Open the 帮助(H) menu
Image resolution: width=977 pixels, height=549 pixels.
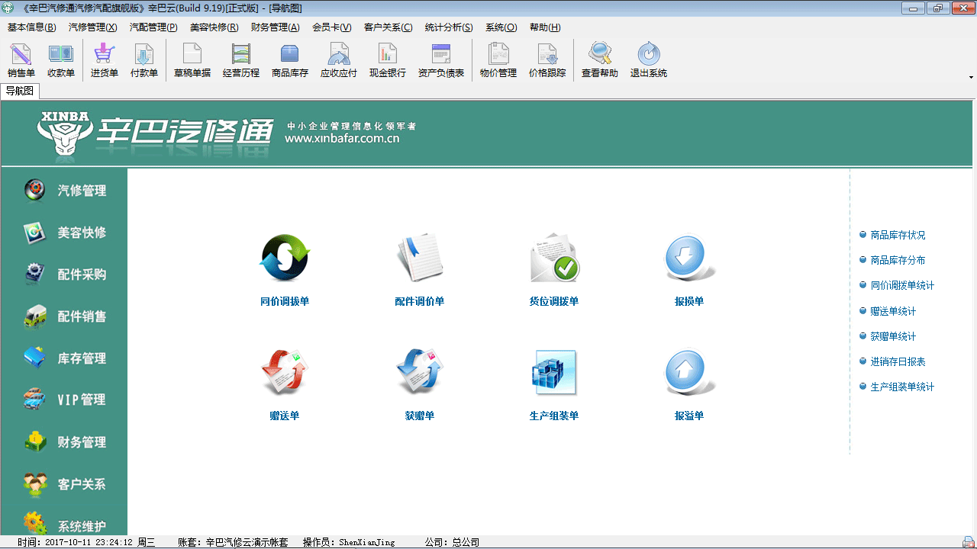pyautogui.click(x=544, y=27)
